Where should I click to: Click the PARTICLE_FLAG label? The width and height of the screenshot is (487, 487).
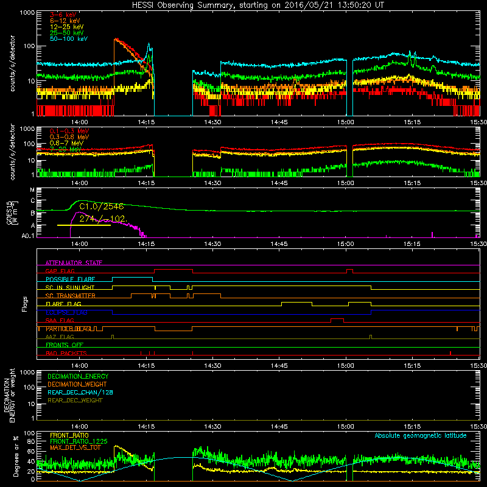click(68, 329)
